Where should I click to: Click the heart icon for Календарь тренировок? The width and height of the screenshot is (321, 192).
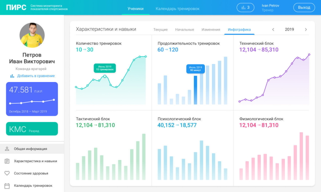point(7,185)
